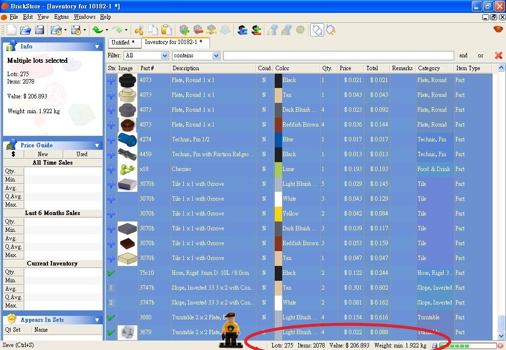This screenshot has width=506, height=350.
Task: Open the File menu
Action: tap(14, 17)
